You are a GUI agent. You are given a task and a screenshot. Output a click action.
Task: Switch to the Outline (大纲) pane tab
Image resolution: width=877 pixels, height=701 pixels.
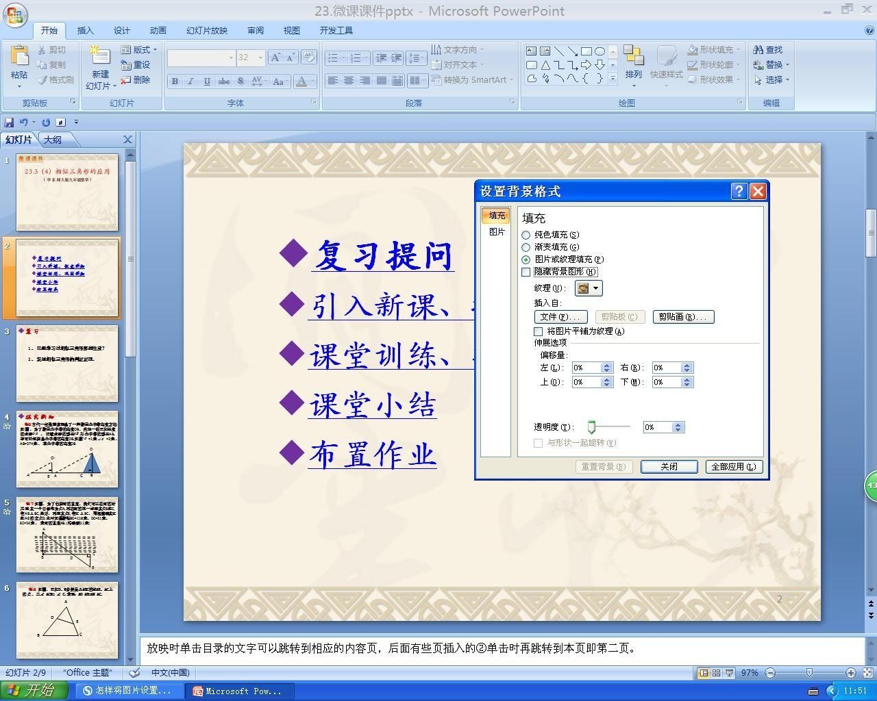[x=53, y=140]
